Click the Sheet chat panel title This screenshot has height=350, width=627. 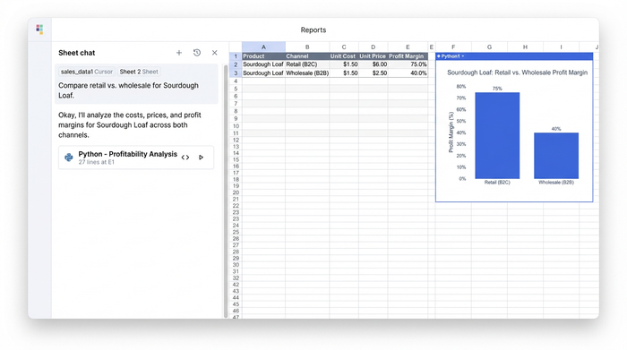[x=77, y=53]
